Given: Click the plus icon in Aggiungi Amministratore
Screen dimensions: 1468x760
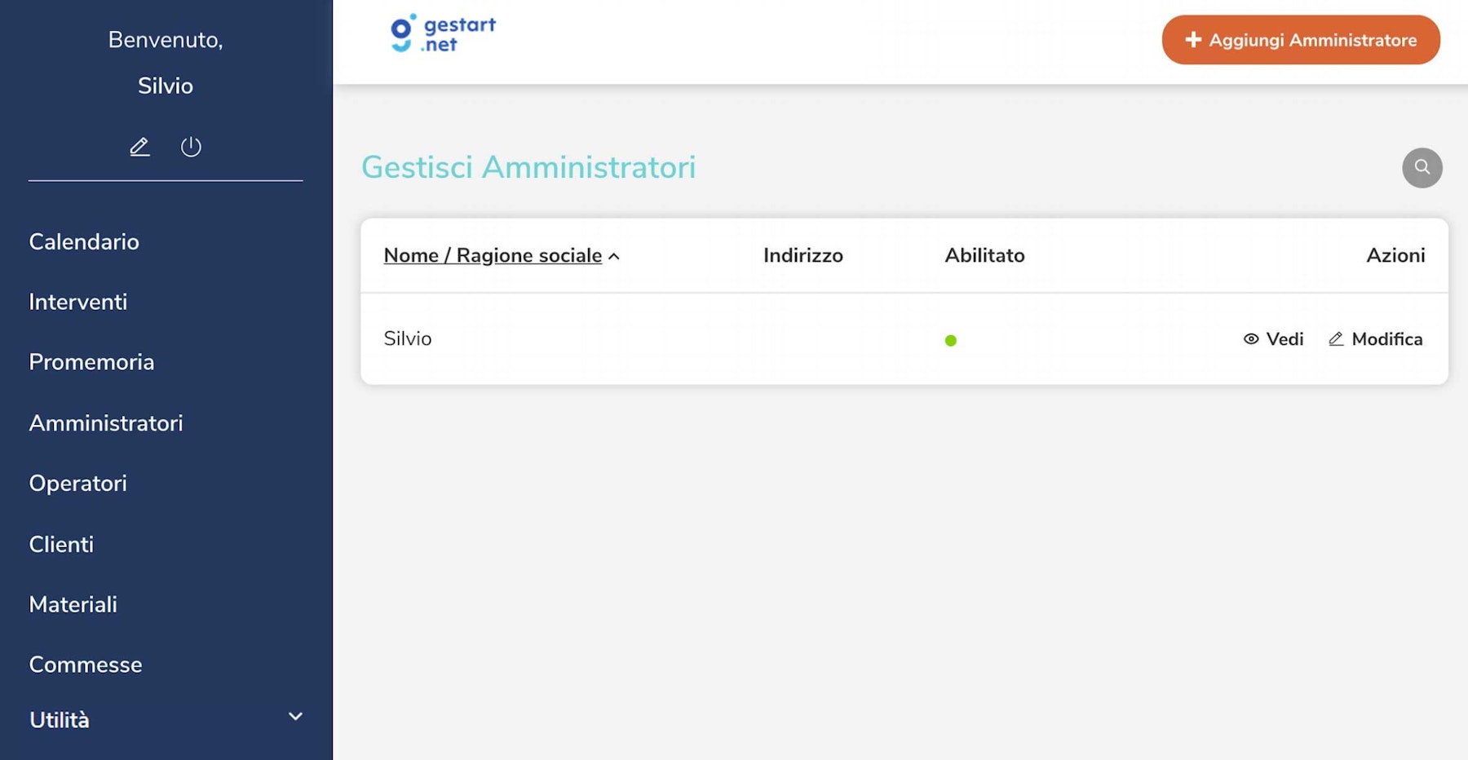Looking at the screenshot, I should [x=1194, y=39].
